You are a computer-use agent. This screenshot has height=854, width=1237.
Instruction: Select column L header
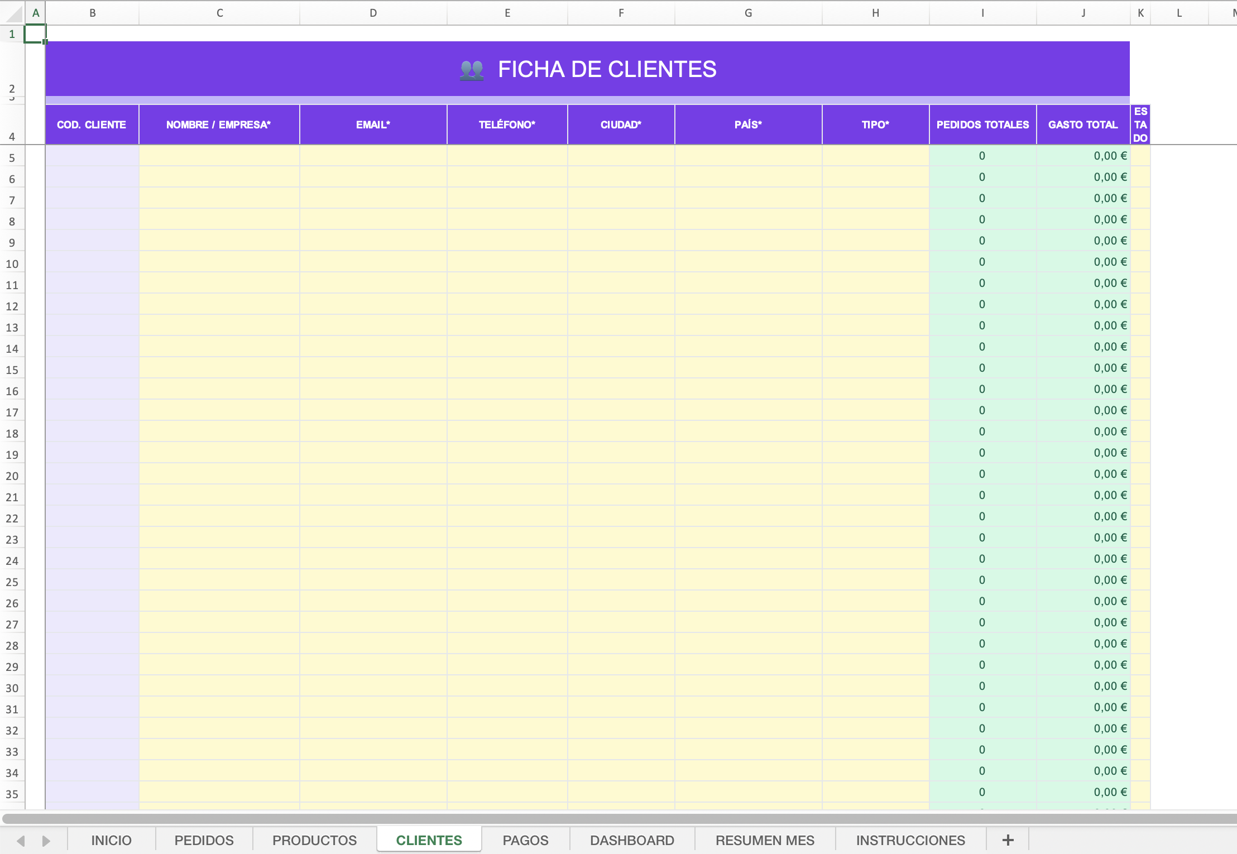click(1180, 13)
